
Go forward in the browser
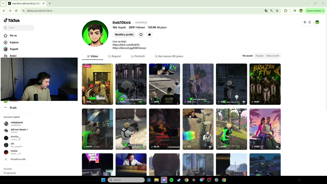pyautogui.click(x=10, y=11)
